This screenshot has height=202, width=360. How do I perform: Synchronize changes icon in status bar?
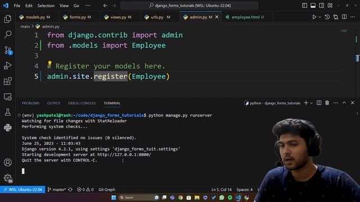point(70,190)
